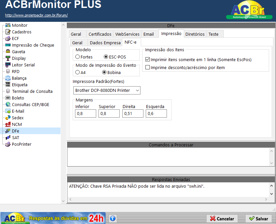This screenshot has height=224, width=276.
Task: Click the Cancelar button
Action: pos(222,219)
